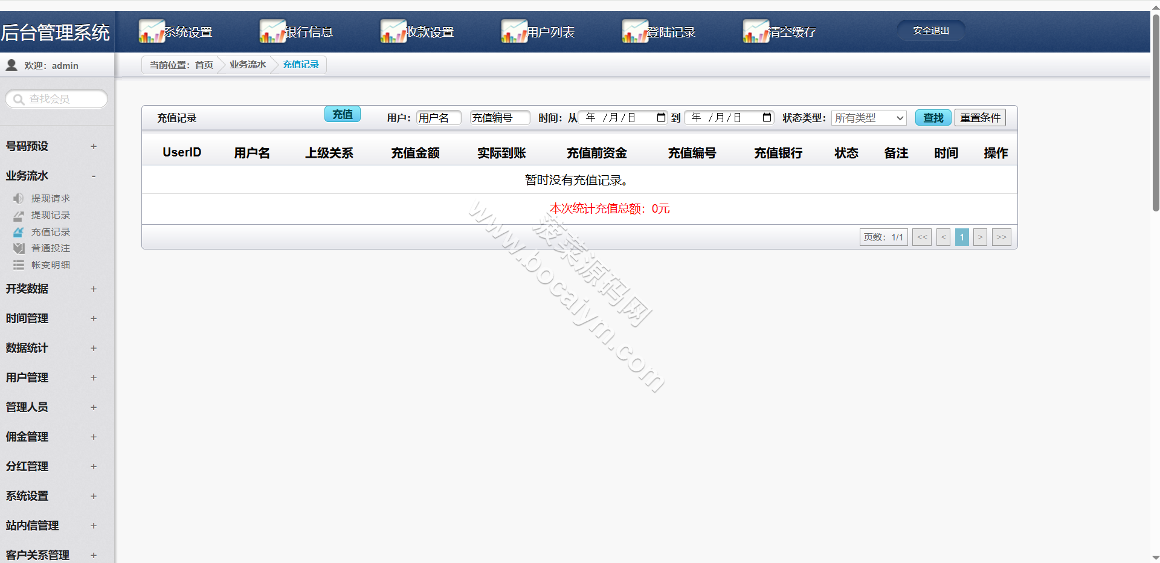
Task: Click the blue icon beside 充值记录
Action: (19, 232)
